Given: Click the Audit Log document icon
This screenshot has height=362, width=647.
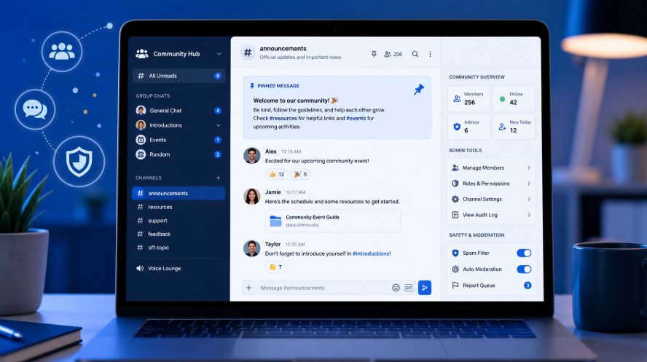Looking at the screenshot, I should pyautogui.click(x=455, y=215).
